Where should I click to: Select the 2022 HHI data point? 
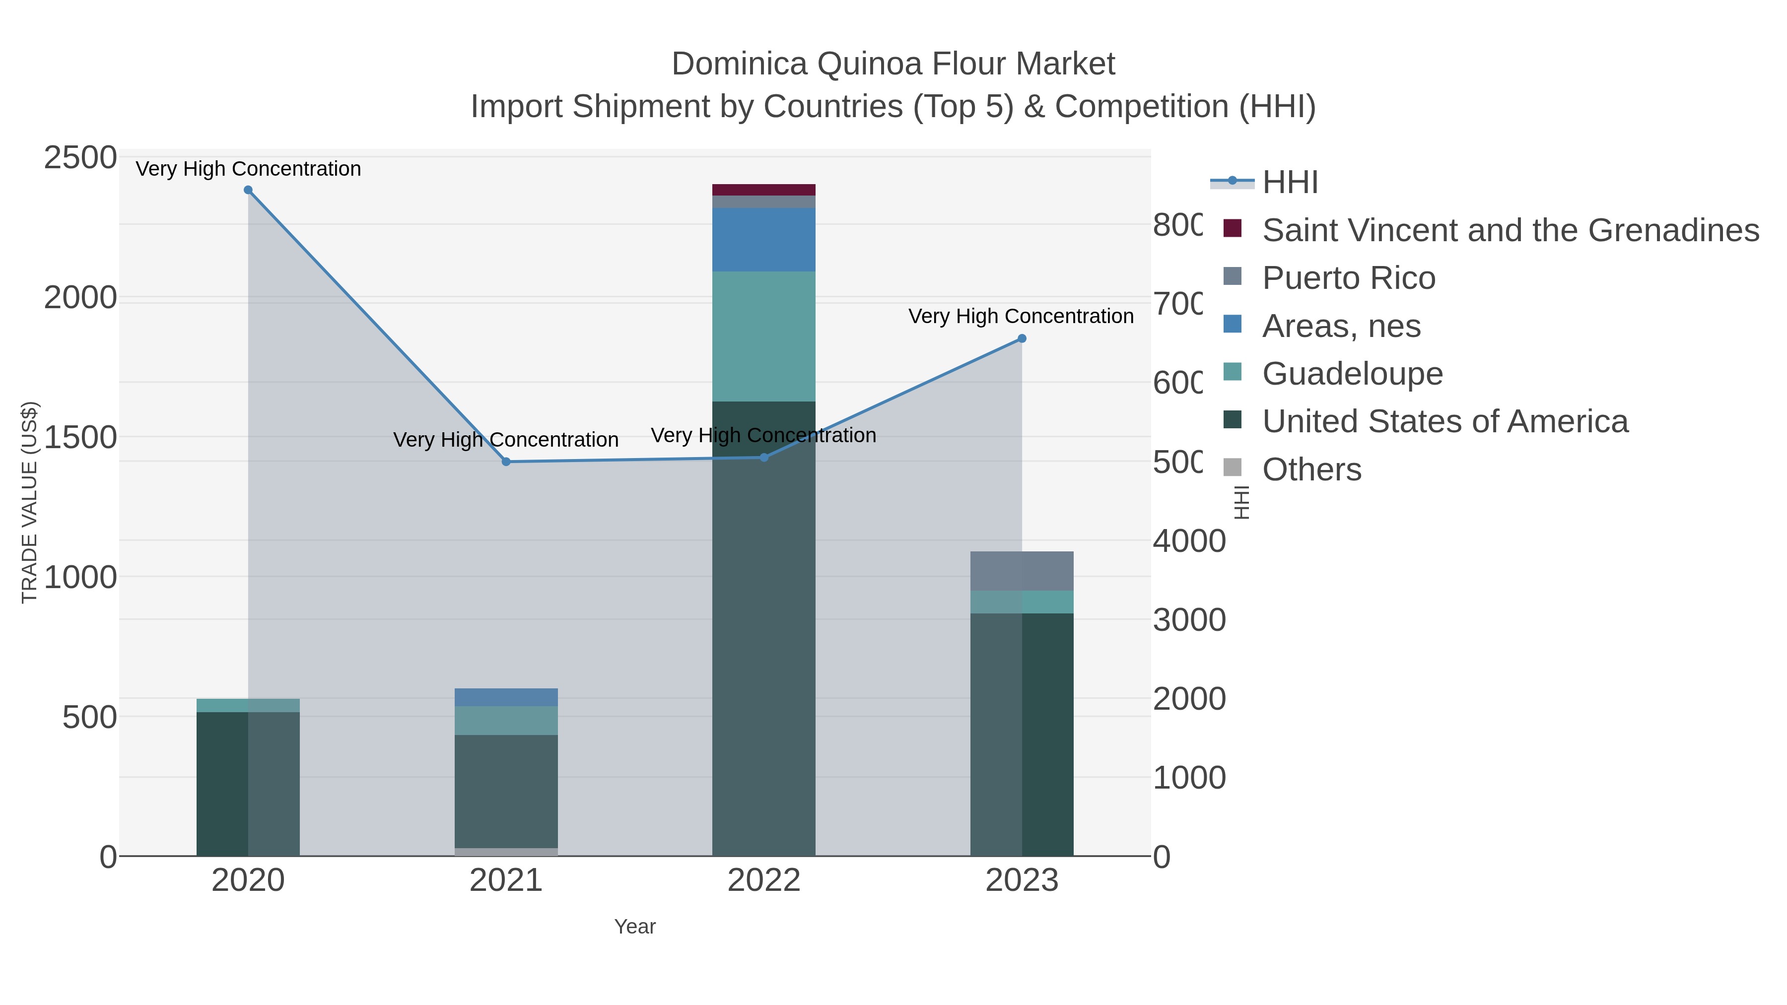click(x=764, y=458)
